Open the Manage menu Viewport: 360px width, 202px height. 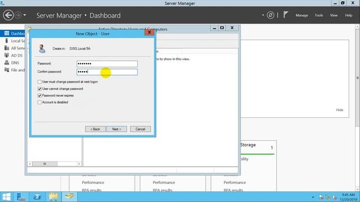301,15
